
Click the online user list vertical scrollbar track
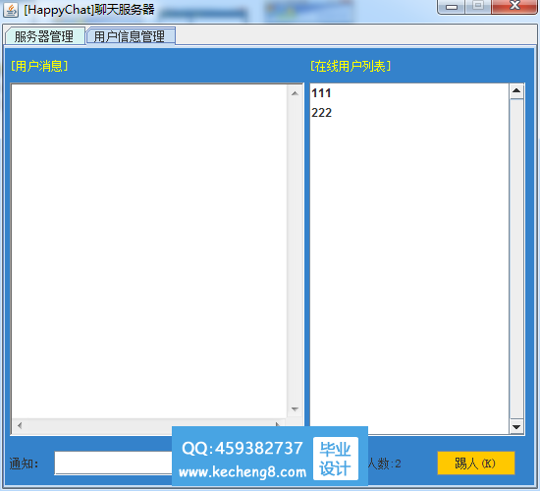tap(516, 259)
